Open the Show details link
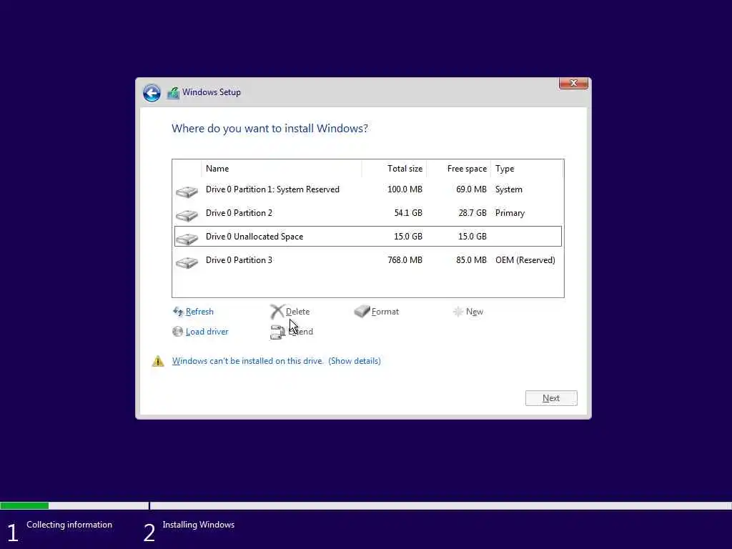The image size is (732, 549). [x=355, y=361]
